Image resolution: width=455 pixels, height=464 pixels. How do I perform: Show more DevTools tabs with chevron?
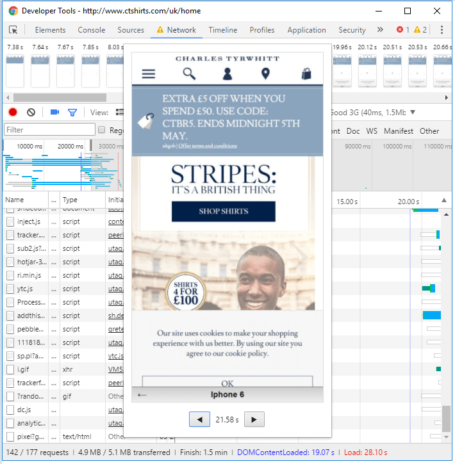pyautogui.click(x=380, y=30)
